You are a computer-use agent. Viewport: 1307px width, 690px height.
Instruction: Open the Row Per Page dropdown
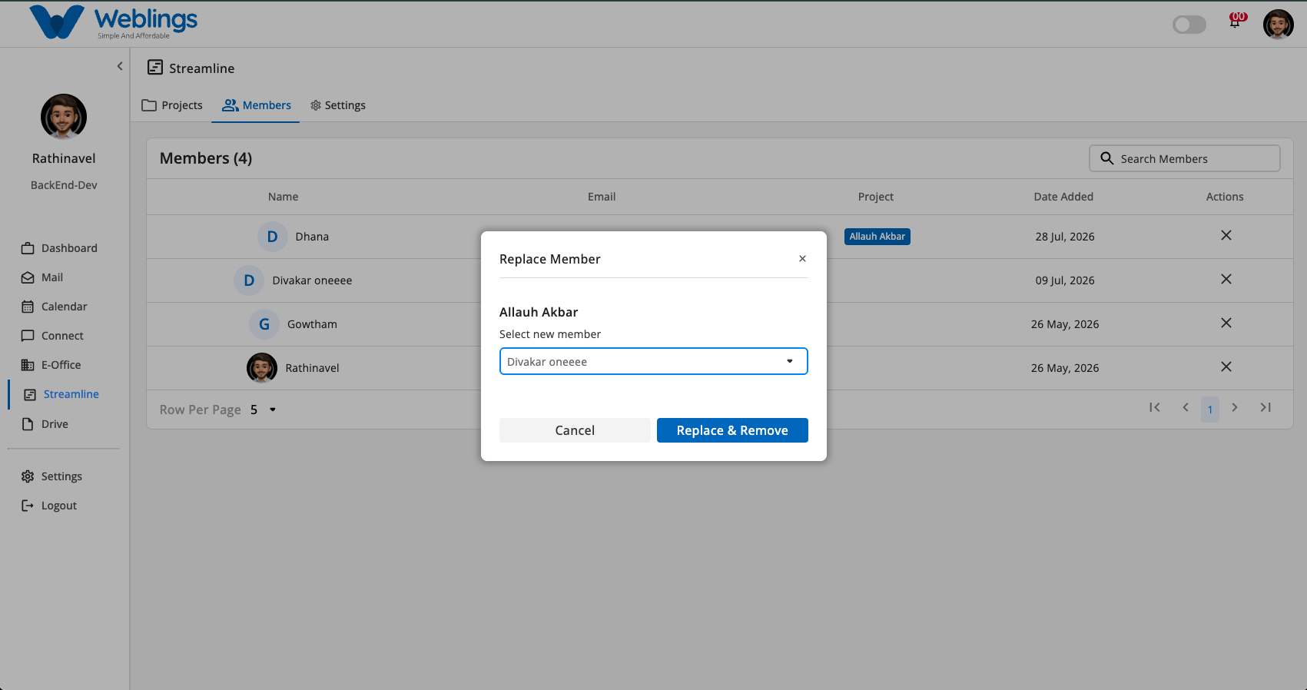tap(263, 410)
